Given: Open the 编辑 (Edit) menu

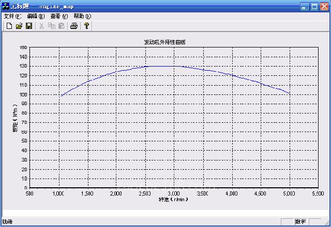Looking at the screenshot, I should (x=35, y=16).
